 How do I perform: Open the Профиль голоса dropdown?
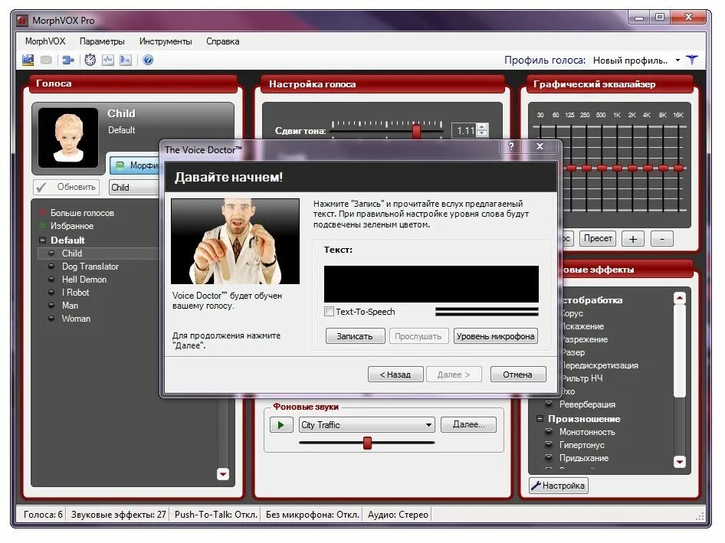pos(677,60)
